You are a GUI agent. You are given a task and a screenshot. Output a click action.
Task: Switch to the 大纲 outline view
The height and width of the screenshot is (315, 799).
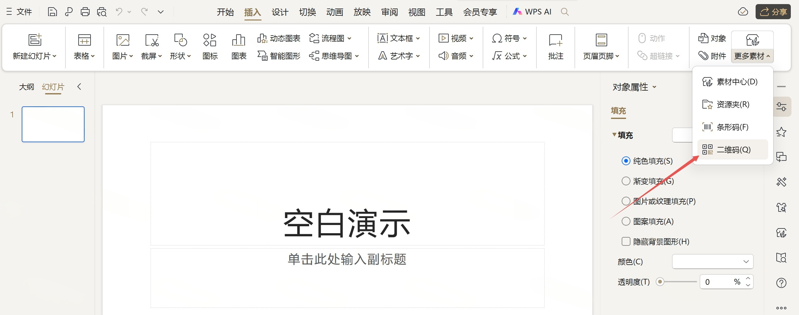click(26, 87)
